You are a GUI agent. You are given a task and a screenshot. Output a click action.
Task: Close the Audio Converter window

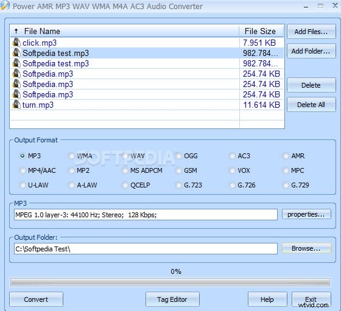point(335,5)
